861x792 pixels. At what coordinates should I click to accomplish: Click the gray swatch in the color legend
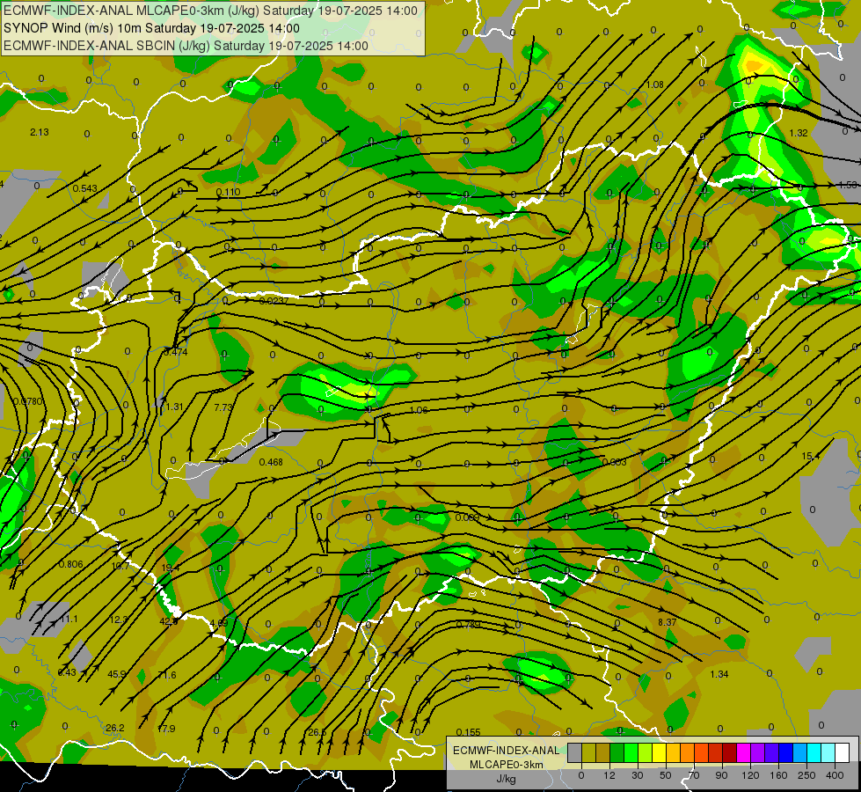point(574,753)
